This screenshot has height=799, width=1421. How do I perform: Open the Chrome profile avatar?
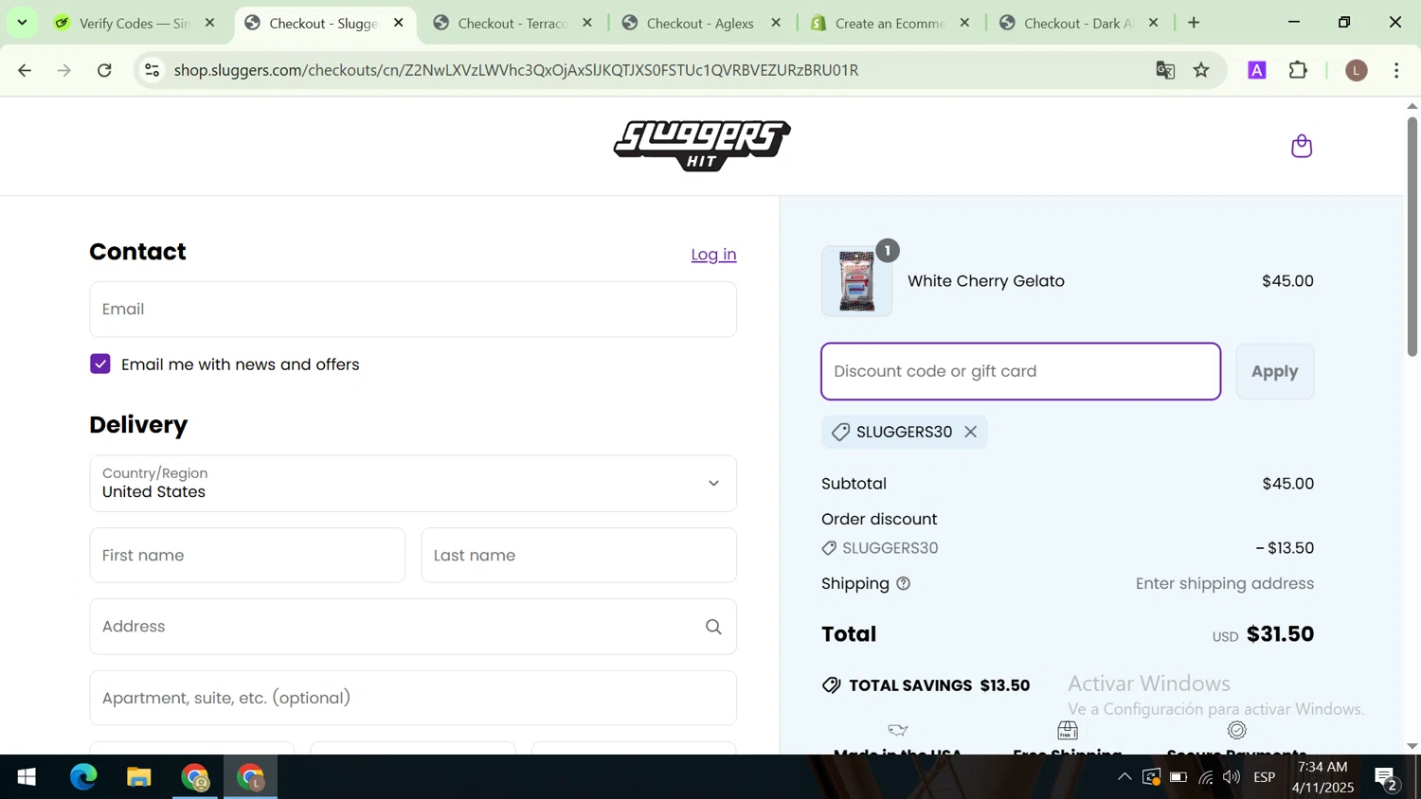[1357, 70]
